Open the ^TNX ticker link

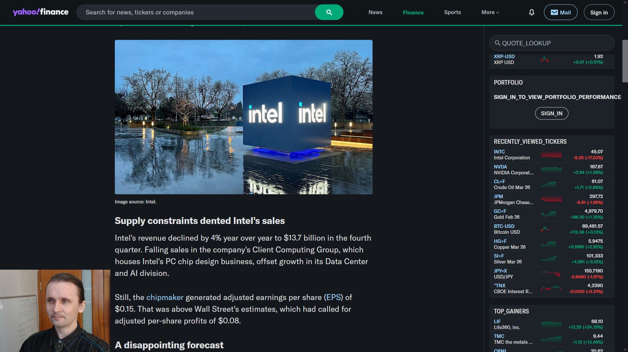(499, 286)
